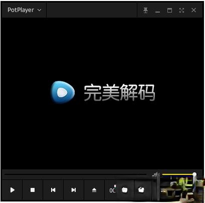The height and width of the screenshot is (203, 205).
Task: Skip to the next track
Action: (x=74, y=190)
